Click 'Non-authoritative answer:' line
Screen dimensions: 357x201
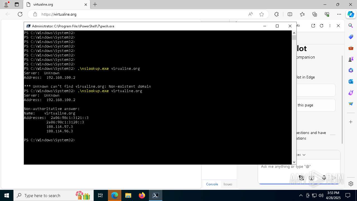[52, 109]
